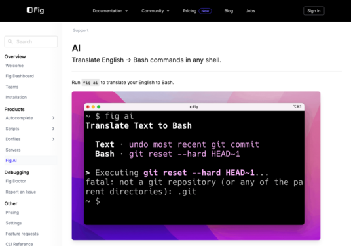Image resolution: width=351 pixels, height=246 pixels.
Task: Open the Documentation dropdown menu
Action: coord(110,10)
